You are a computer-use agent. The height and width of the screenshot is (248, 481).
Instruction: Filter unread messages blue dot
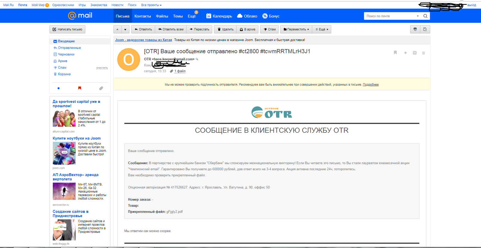(58, 88)
